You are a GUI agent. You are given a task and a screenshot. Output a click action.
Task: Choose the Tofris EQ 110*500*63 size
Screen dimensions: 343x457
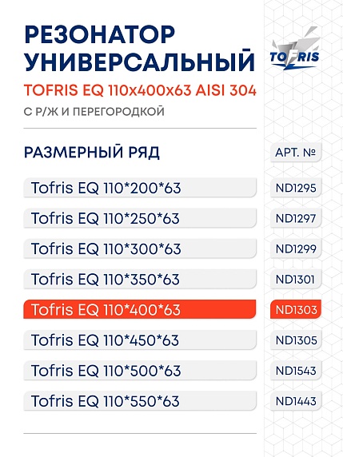click(140, 370)
